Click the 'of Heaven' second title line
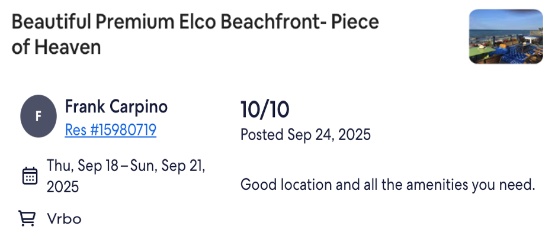 56,47
